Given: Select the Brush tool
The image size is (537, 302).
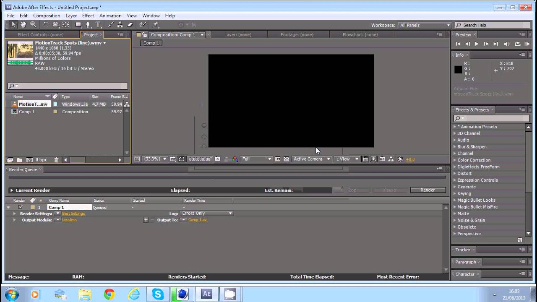Looking at the screenshot, I should point(111,25).
